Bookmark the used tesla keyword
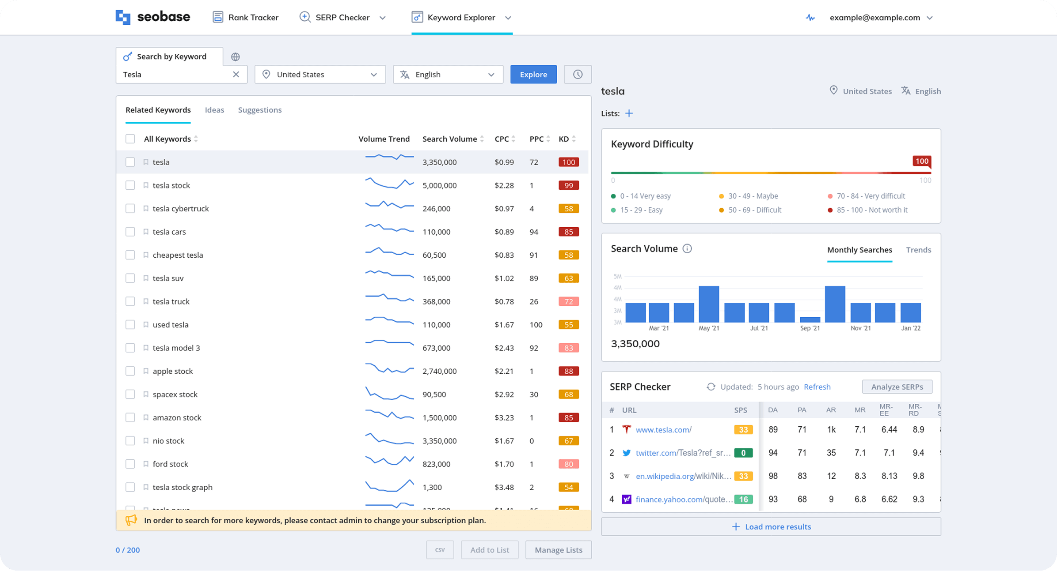The image size is (1057, 571). click(146, 325)
